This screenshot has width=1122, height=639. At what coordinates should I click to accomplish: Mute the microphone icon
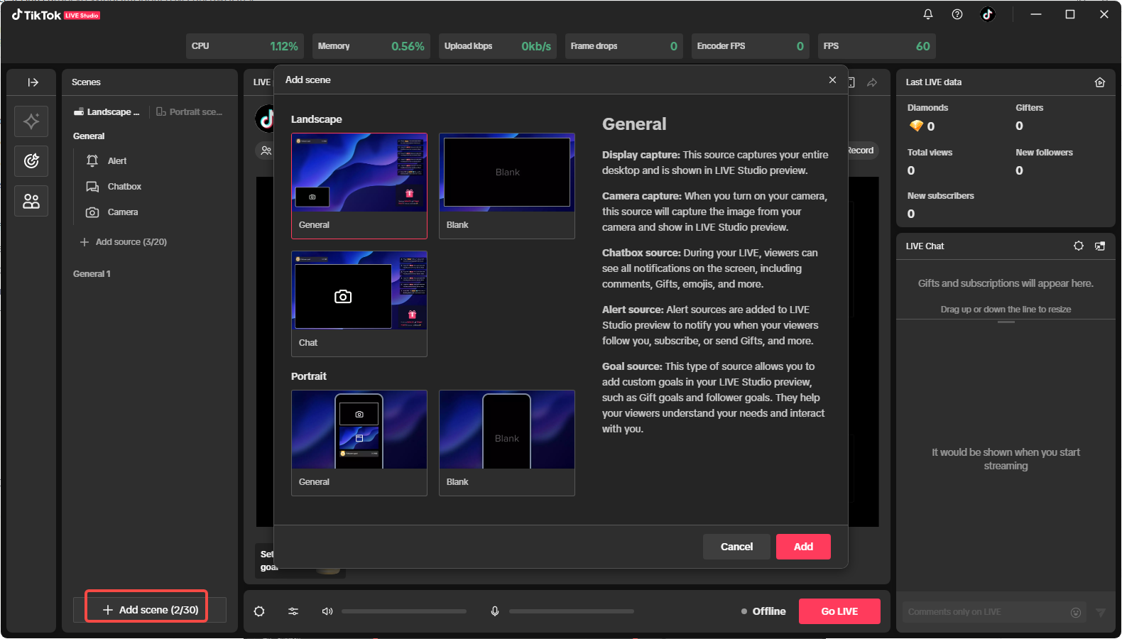pos(495,611)
